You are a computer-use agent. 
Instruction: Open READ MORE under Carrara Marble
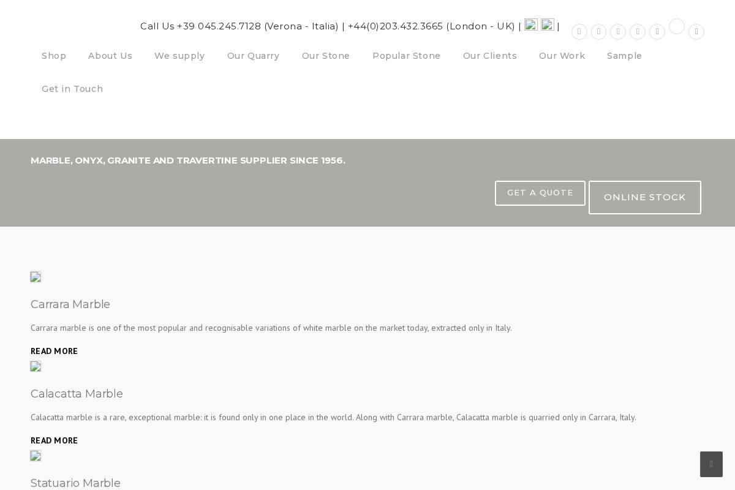point(54,351)
